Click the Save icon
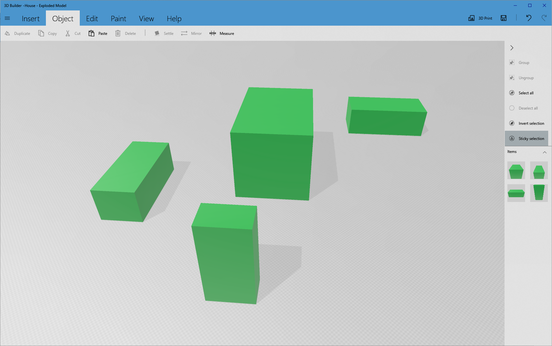Screen dimensions: 552x346 tap(503, 18)
